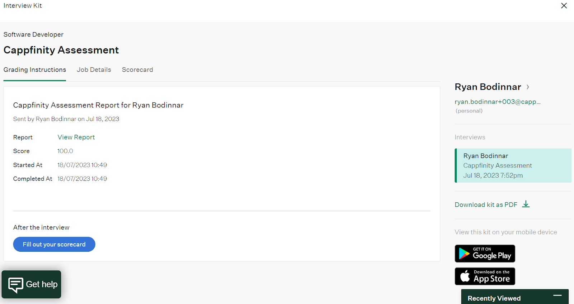Click the score value 100.0
This screenshot has width=574, height=304.
[65, 151]
